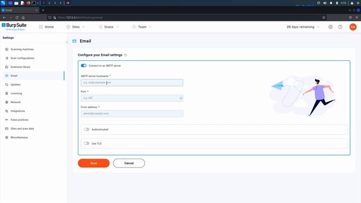This screenshot has height=203, width=361.
Task: Open the help question mark icon
Action: click(340, 27)
